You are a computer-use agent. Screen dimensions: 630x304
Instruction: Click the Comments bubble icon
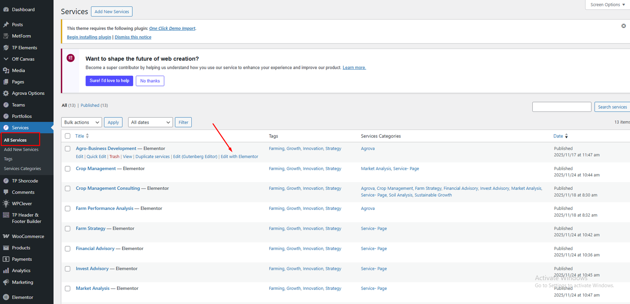click(6, 192)
